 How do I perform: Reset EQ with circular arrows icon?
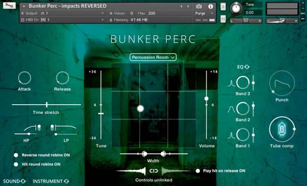247,67
